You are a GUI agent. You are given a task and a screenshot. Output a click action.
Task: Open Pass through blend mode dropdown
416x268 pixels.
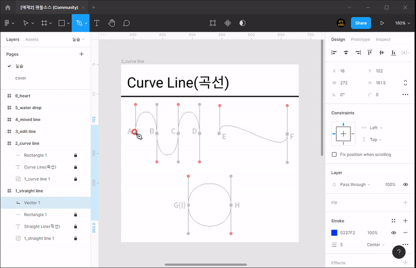click(355, 184)
